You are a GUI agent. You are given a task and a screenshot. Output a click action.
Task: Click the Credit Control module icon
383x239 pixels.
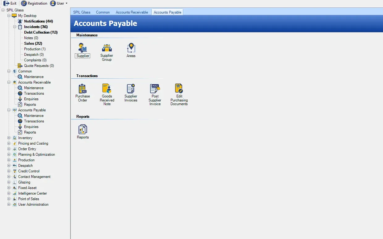click(15, 171)
